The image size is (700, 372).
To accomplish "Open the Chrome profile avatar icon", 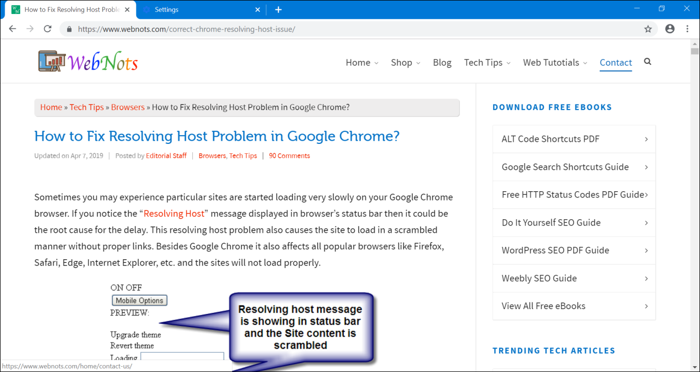I will point(670,29).
